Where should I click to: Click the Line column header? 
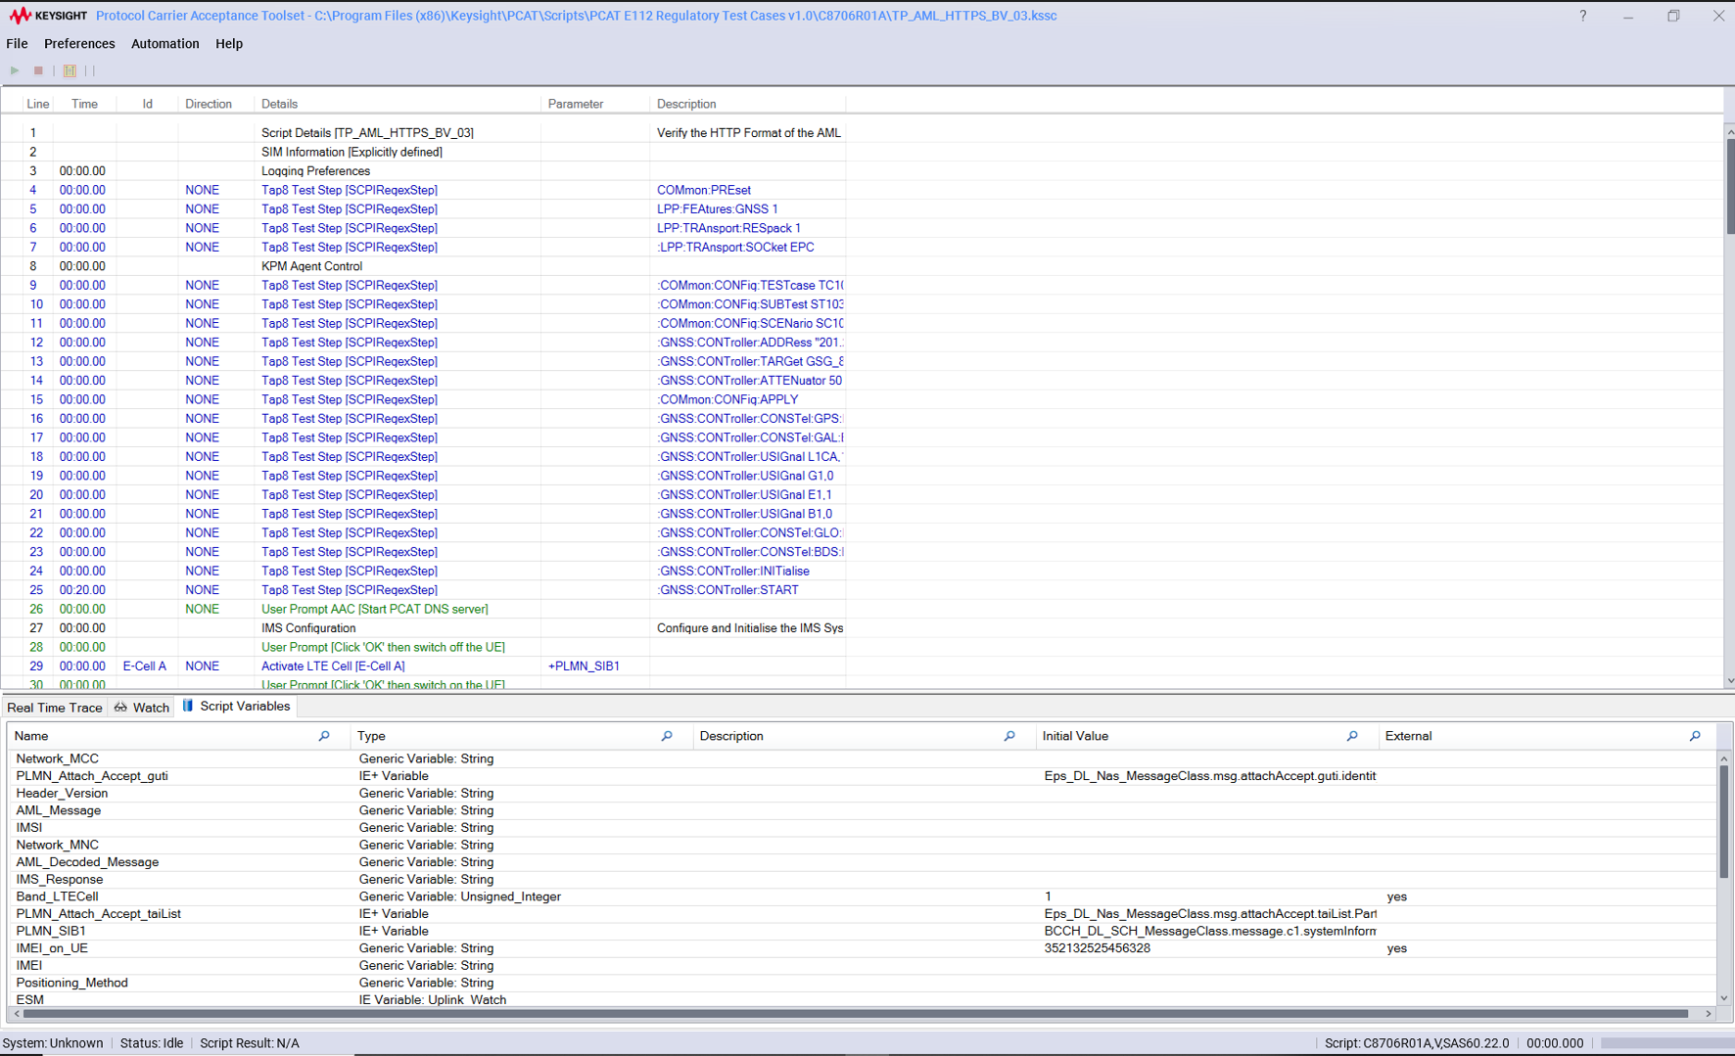pyautogui.click(x=38, y=104)
